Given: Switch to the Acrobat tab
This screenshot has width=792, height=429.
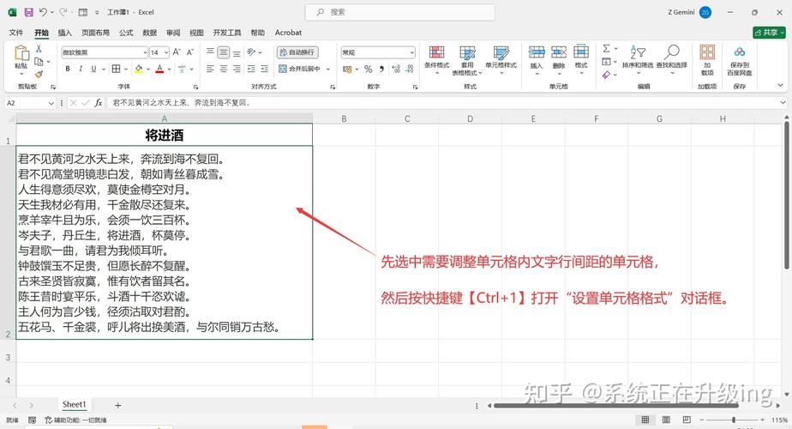Looking at the screenshot, I should [x=288, y=33].
